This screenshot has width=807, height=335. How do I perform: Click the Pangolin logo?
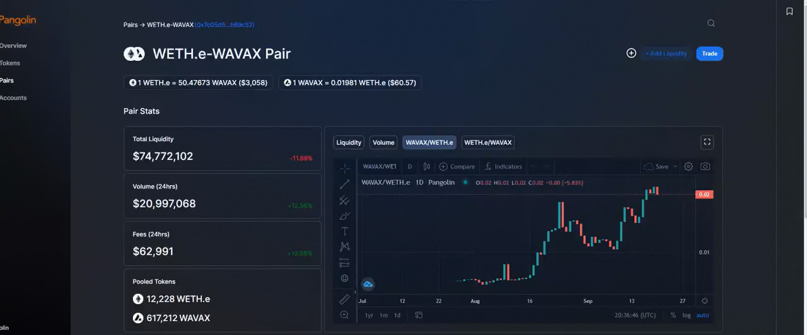tap(18, 20)
